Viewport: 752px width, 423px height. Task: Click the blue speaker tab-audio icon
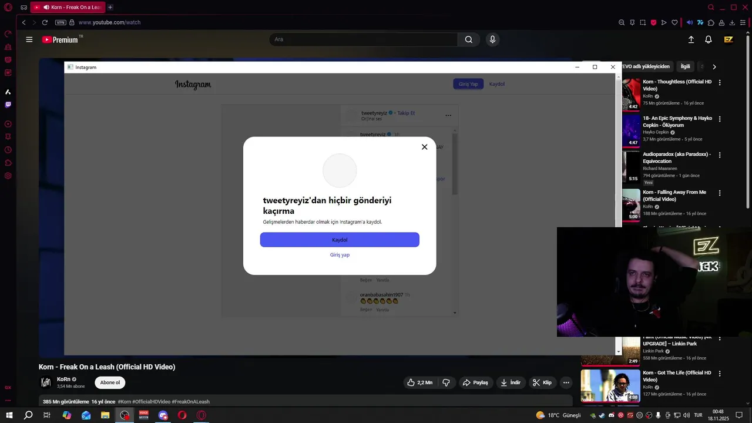[x=690, y=22]
